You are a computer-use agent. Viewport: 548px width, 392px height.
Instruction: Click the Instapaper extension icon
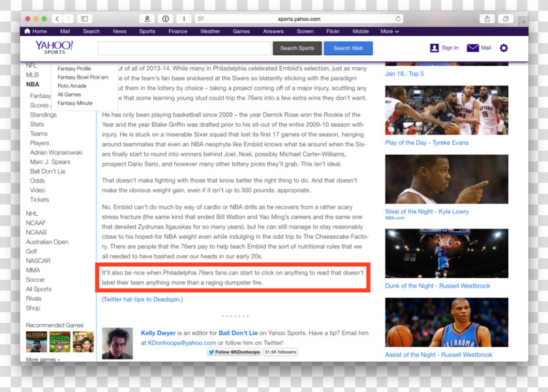[184, 19]
